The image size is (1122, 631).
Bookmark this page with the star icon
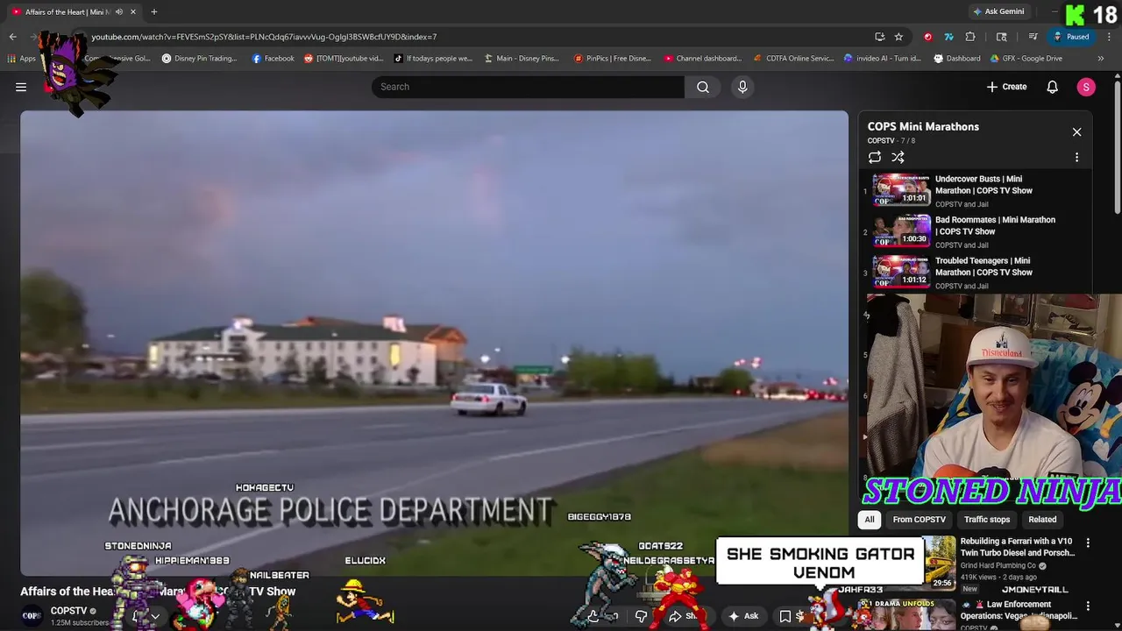point(898,37)
